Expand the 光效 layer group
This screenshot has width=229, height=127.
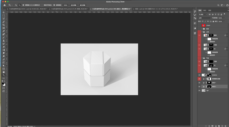point(202,29)
